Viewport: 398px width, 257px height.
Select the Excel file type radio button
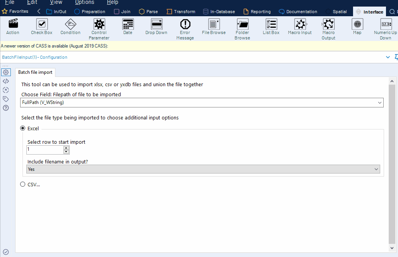[22, 128]
